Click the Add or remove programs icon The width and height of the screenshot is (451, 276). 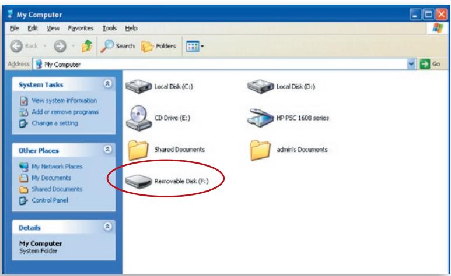click(23, 112)
